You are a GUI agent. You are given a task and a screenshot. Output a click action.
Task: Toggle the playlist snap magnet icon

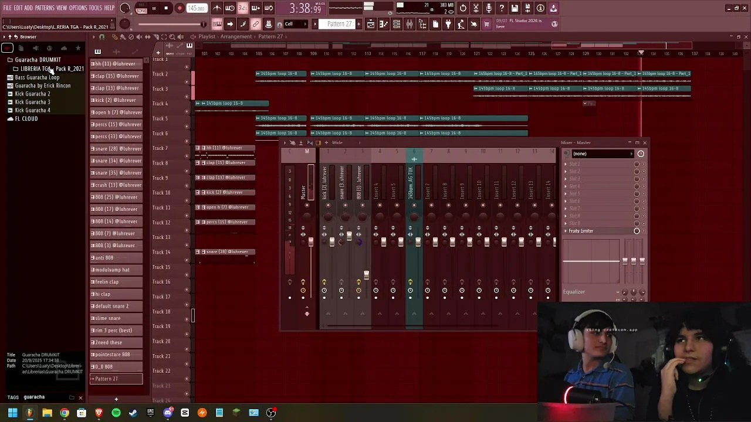[102, 37]
